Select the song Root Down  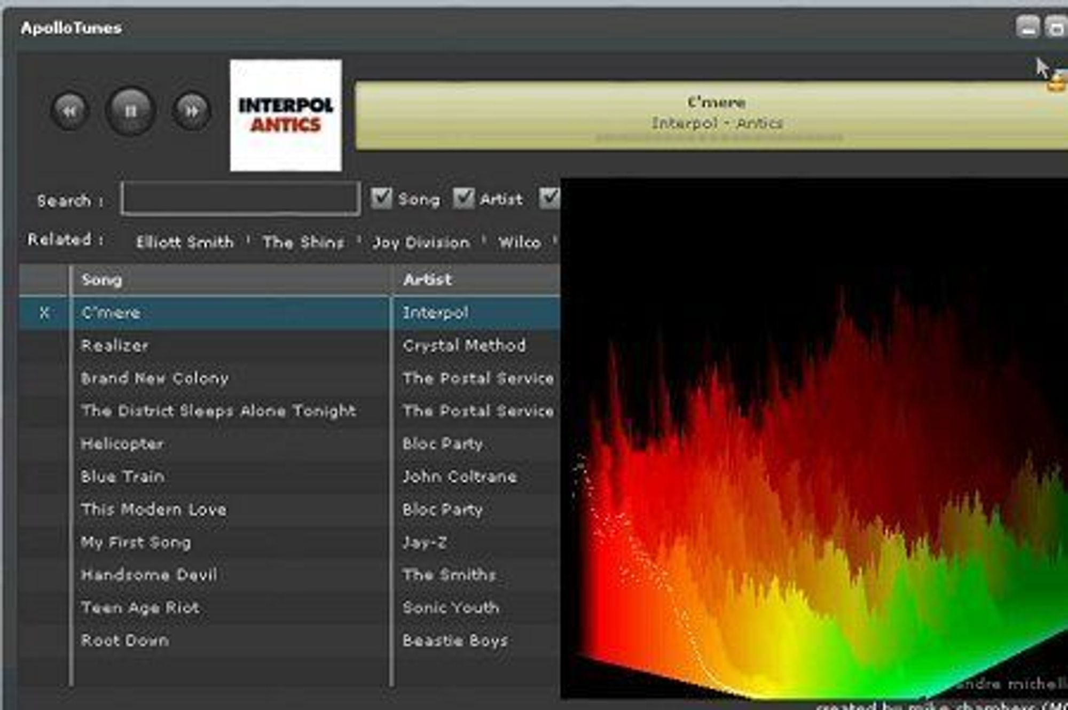tap(125, 640)
